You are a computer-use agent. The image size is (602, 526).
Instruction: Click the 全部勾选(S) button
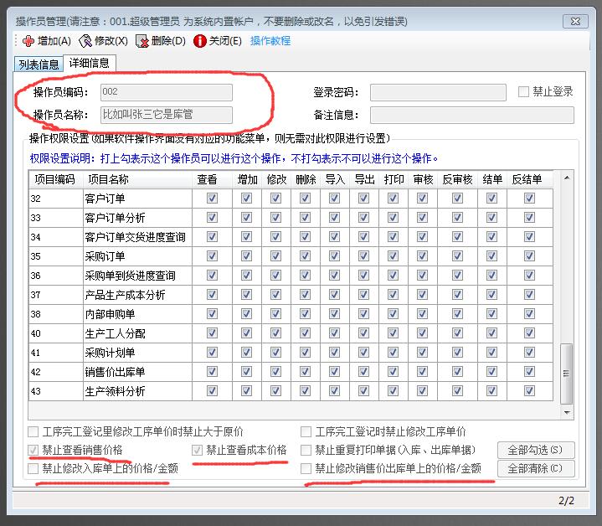point(537,451)
